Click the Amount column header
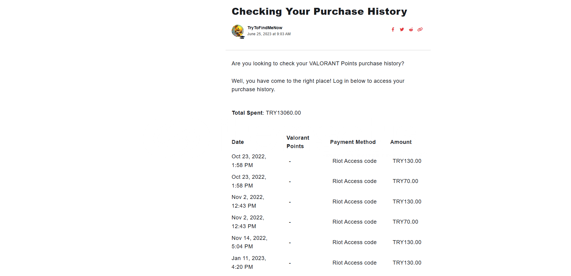The width and height of the screenshot is (571, 276). 401,142
